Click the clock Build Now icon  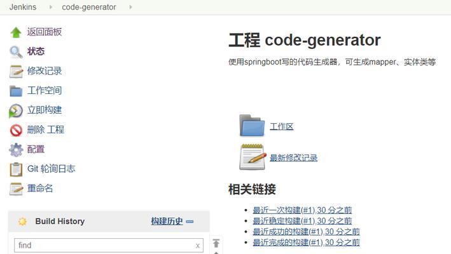point(16,110)
